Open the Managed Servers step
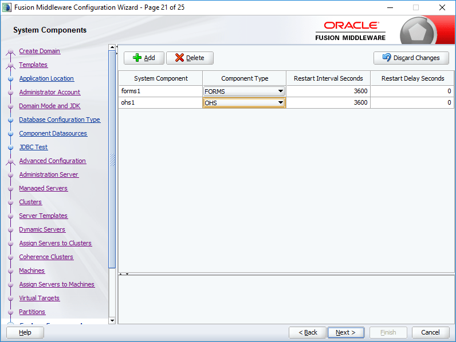456x342 pixels. click(x=44, y=188)
